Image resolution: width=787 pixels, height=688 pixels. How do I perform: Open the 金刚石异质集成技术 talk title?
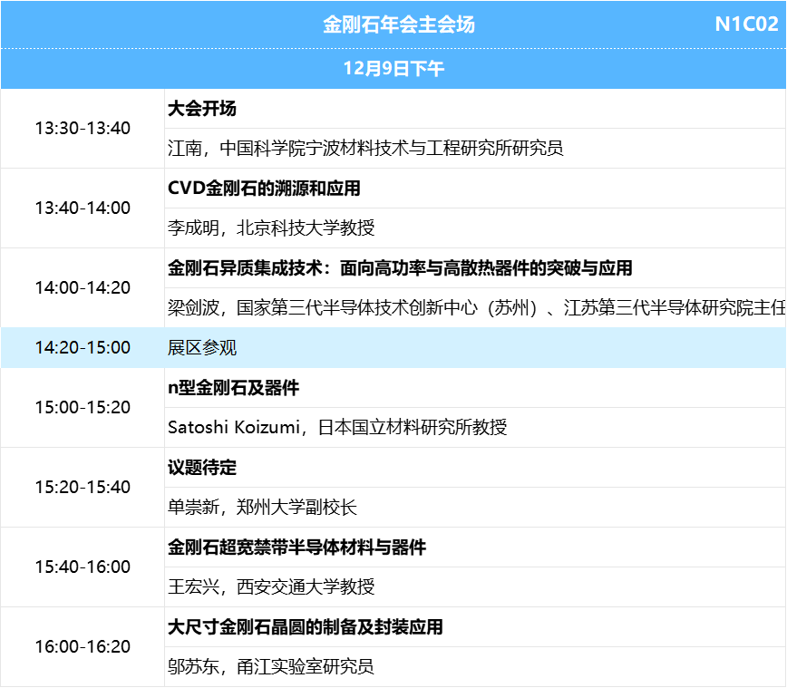point(400,268)
